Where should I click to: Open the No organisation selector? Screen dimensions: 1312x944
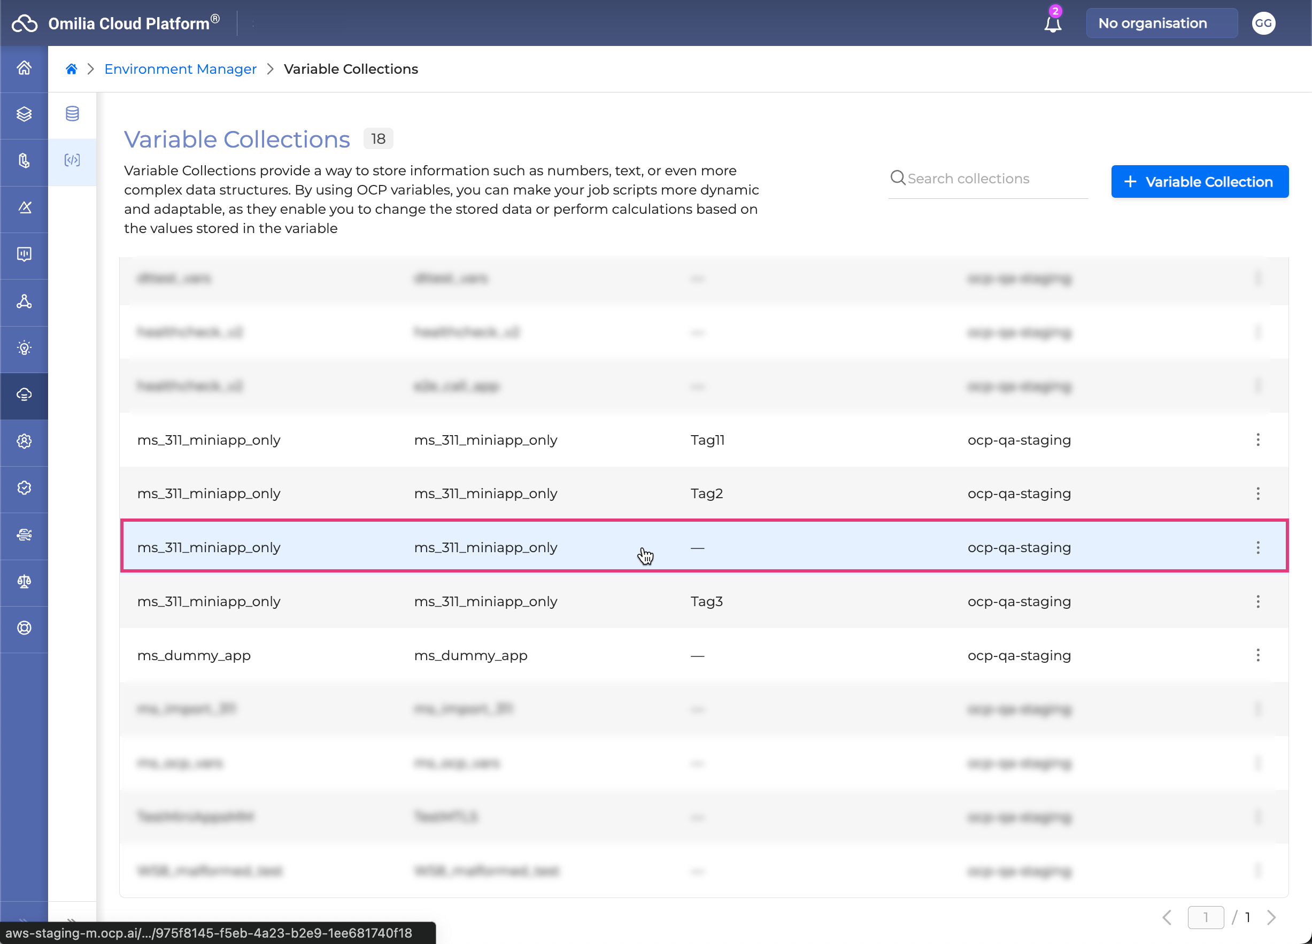coord(1162,23)
